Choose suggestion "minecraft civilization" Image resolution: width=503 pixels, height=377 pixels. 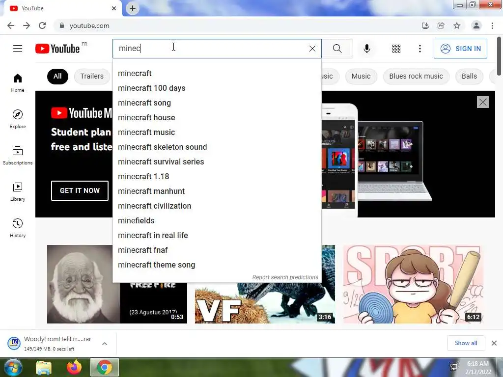pos(217,206)
